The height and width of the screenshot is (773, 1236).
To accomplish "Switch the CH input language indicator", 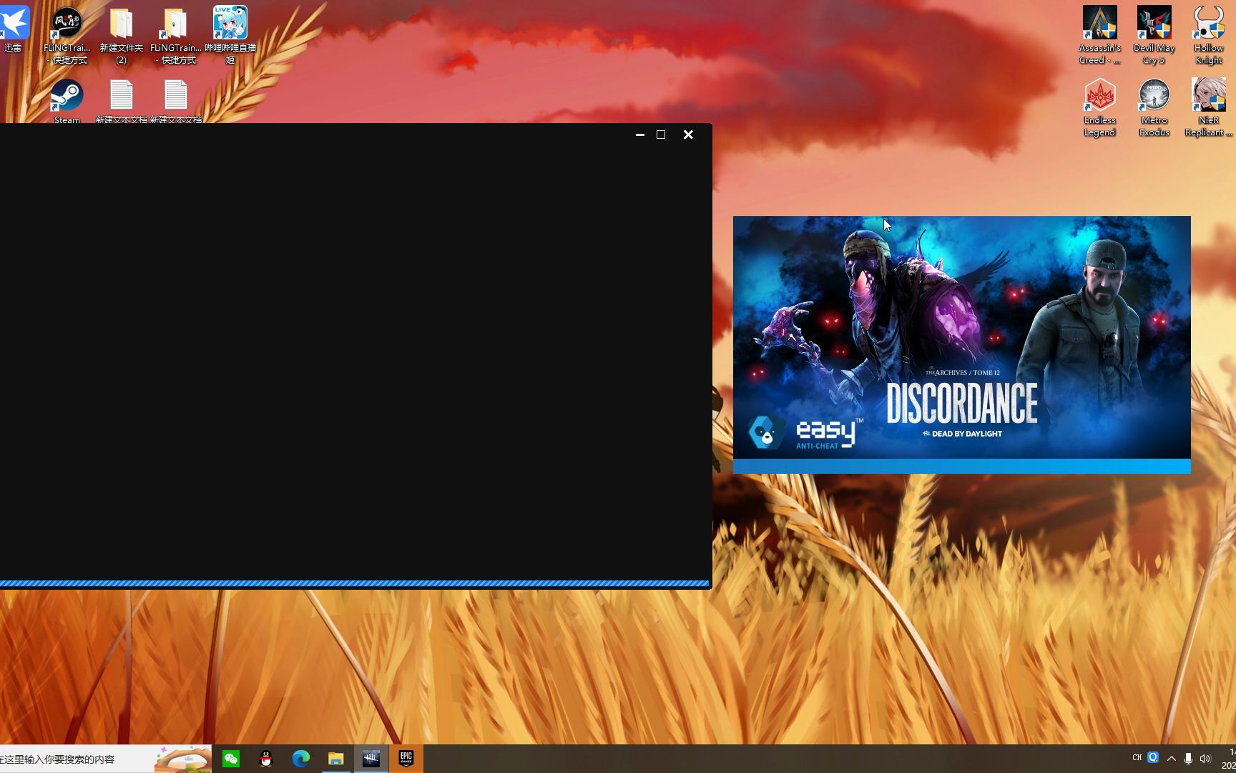I will pyautogui.click(x=1137, y=758).
